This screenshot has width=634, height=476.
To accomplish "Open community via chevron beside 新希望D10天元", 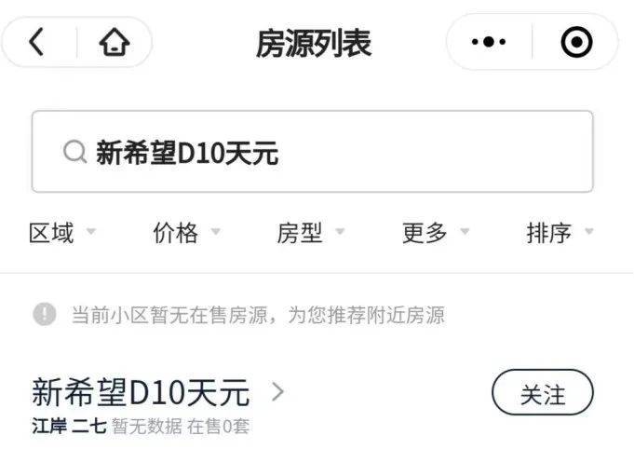I will point(277,391).
